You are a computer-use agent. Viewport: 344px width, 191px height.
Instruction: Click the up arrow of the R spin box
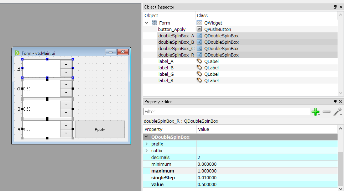66,64
